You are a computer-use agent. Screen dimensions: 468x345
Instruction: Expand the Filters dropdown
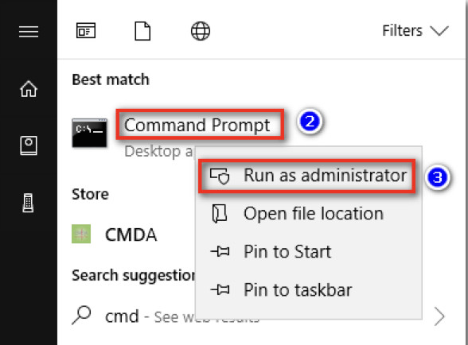(x=415, y=31)
